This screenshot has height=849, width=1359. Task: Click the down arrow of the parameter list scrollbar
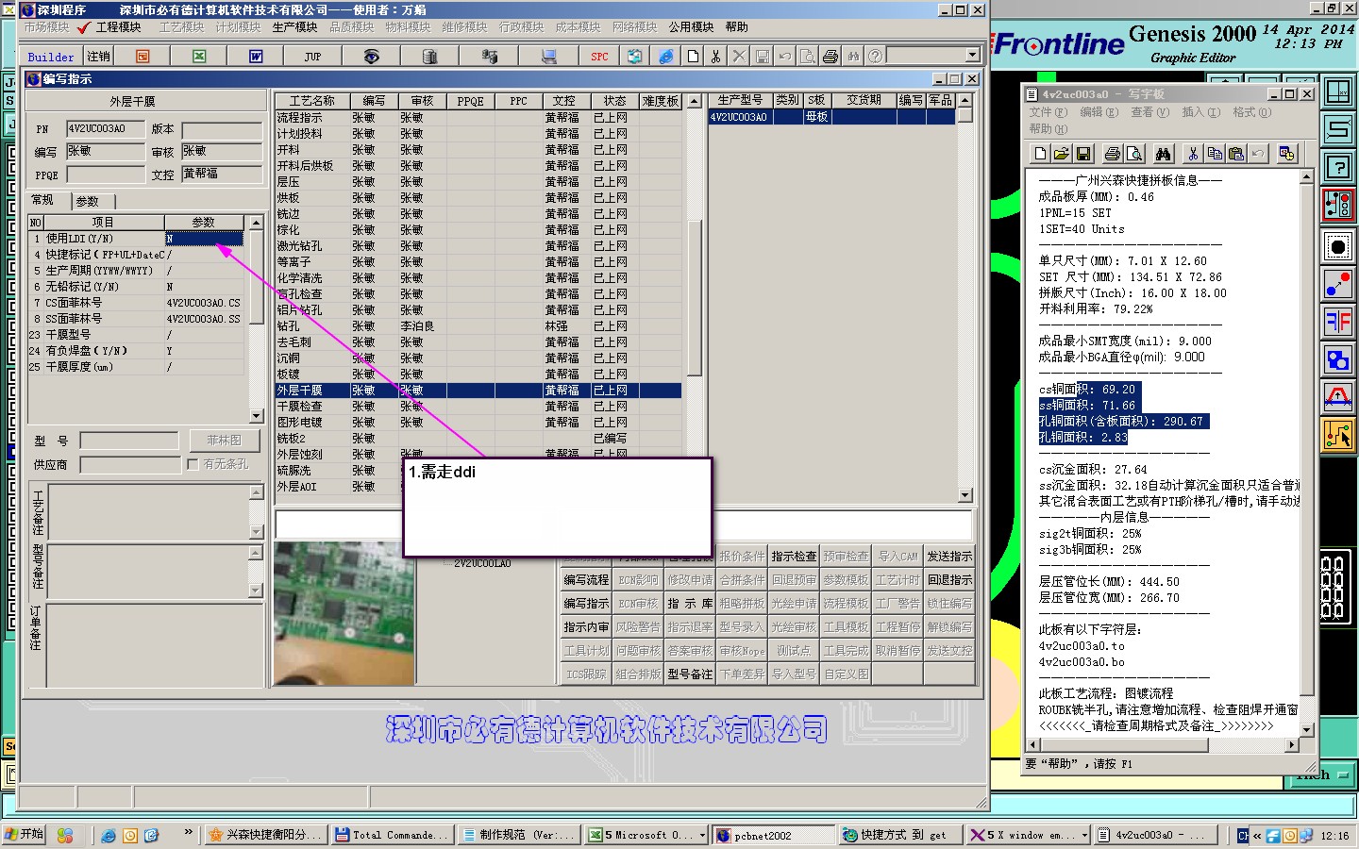pyautogui.click(x=256, y=416)
